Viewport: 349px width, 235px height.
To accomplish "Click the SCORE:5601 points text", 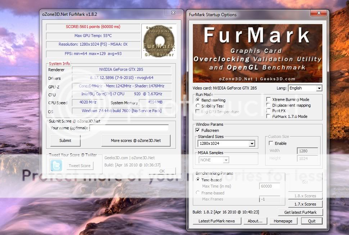I will pyautogui.click(x=93, y=27).
